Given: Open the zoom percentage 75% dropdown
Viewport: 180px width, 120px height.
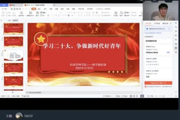Looking at the screenshot, I should [152, 96].
